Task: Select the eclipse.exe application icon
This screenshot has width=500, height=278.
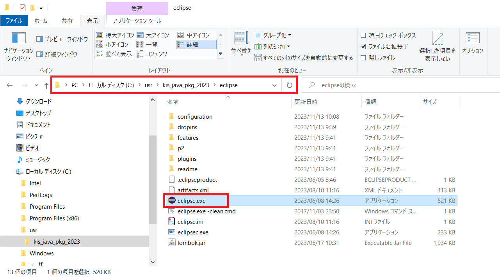Action: point(172,201)
